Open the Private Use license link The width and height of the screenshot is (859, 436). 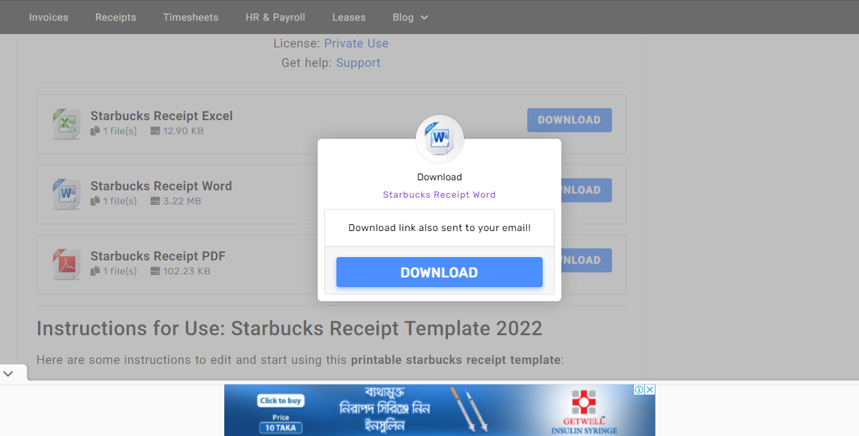356,43
